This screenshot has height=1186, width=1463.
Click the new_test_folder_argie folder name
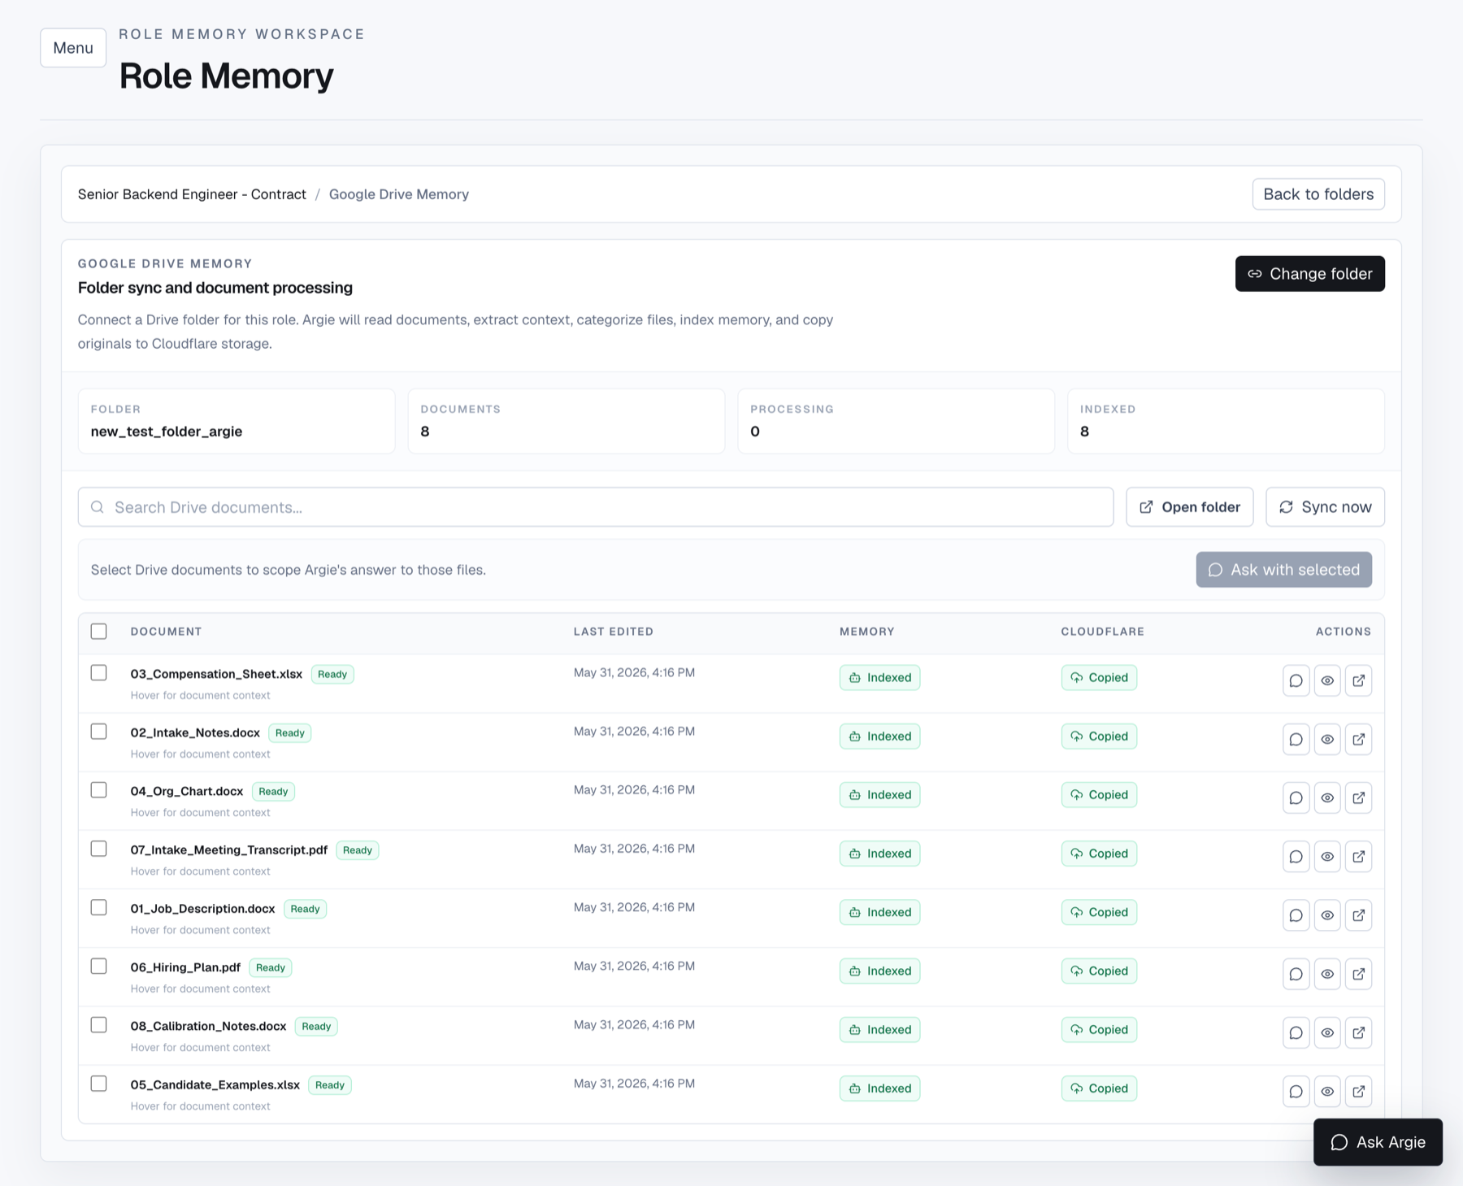(167, 432)
